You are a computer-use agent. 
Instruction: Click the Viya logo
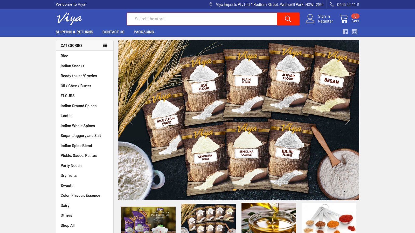pos(69,19)
